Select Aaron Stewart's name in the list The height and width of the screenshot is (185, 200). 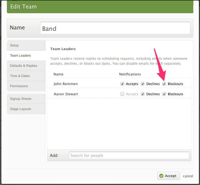click(x=66, y=94)
